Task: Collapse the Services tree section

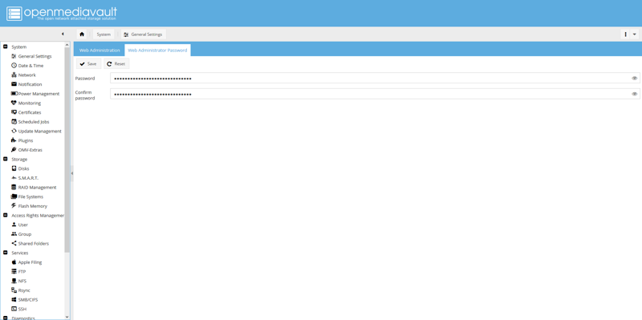Action: 6,253
